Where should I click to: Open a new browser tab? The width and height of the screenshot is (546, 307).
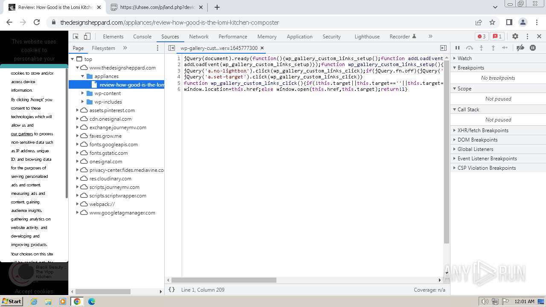point(217,7)
